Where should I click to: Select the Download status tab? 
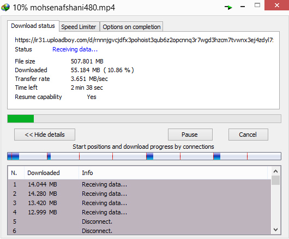coord(33,26)
